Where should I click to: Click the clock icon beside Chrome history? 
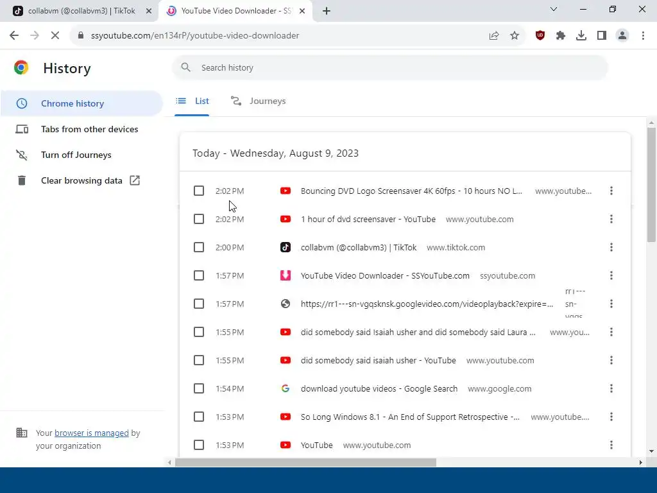22,103
